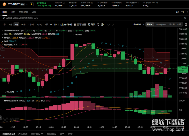Open the 策略 strategy tab
The height and width of the screenshot is (136, 189).
(x=70, y=134)
